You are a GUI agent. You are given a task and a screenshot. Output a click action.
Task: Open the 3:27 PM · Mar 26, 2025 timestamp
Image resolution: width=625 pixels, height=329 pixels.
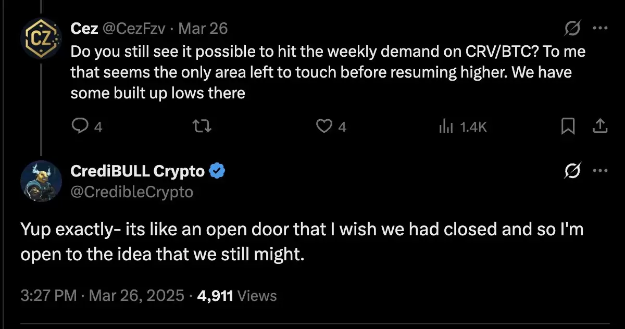(x=103, y=296)
